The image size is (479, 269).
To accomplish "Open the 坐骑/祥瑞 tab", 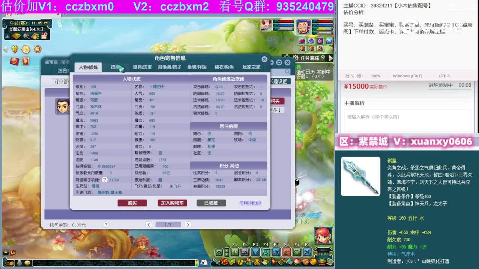I will click(197, 67).
